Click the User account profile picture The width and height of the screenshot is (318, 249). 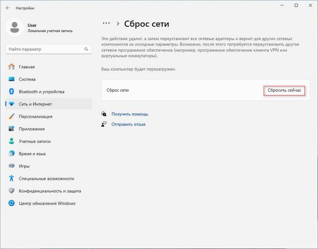pos(15,27)
